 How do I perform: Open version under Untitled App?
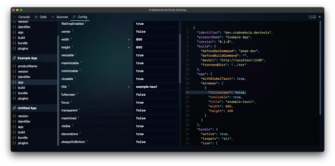pos(34,116)
